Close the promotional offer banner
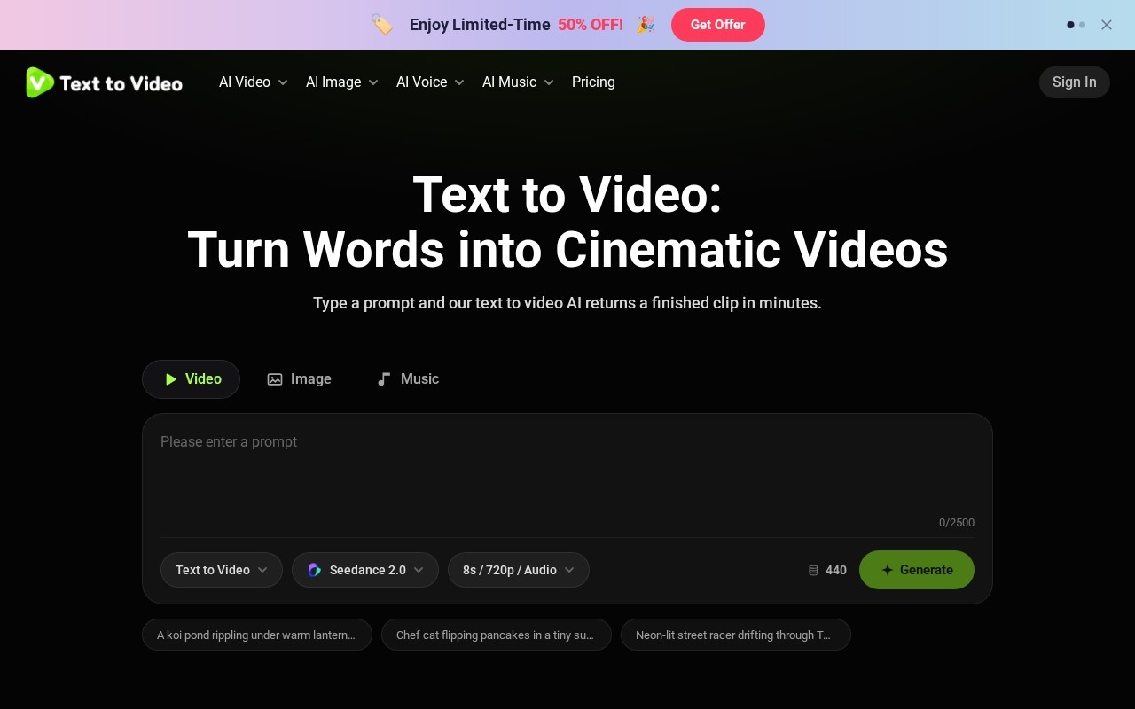 click(x=1107, y=25)
